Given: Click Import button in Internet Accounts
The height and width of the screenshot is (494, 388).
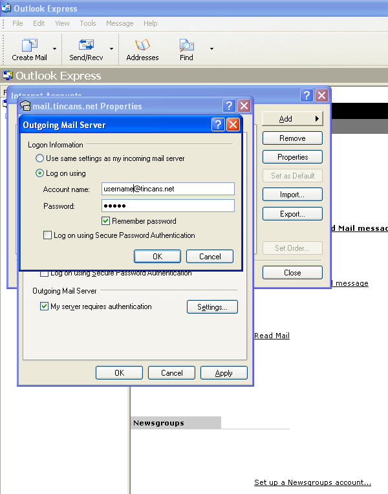Looking at the screenshot, I should [x=292, y=195].
